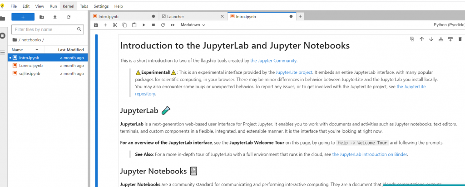The image size is (465, 187).
Task: Open the Kernel menu
Action: pyautogui.click(x=69, y=6)
